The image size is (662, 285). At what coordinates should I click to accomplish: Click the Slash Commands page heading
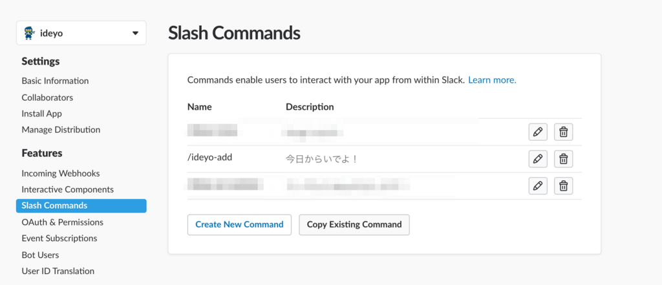pos(234,33)
